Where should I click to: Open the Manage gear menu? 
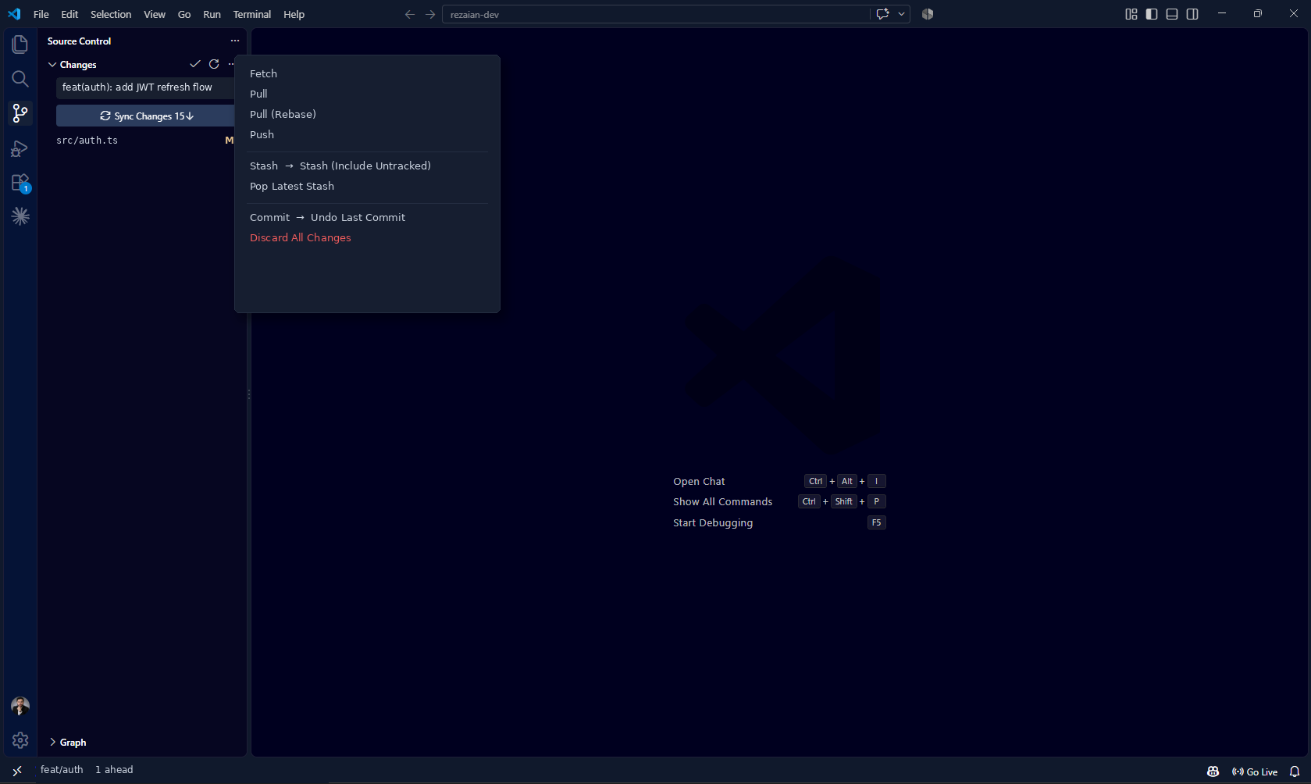coord(20,740)
